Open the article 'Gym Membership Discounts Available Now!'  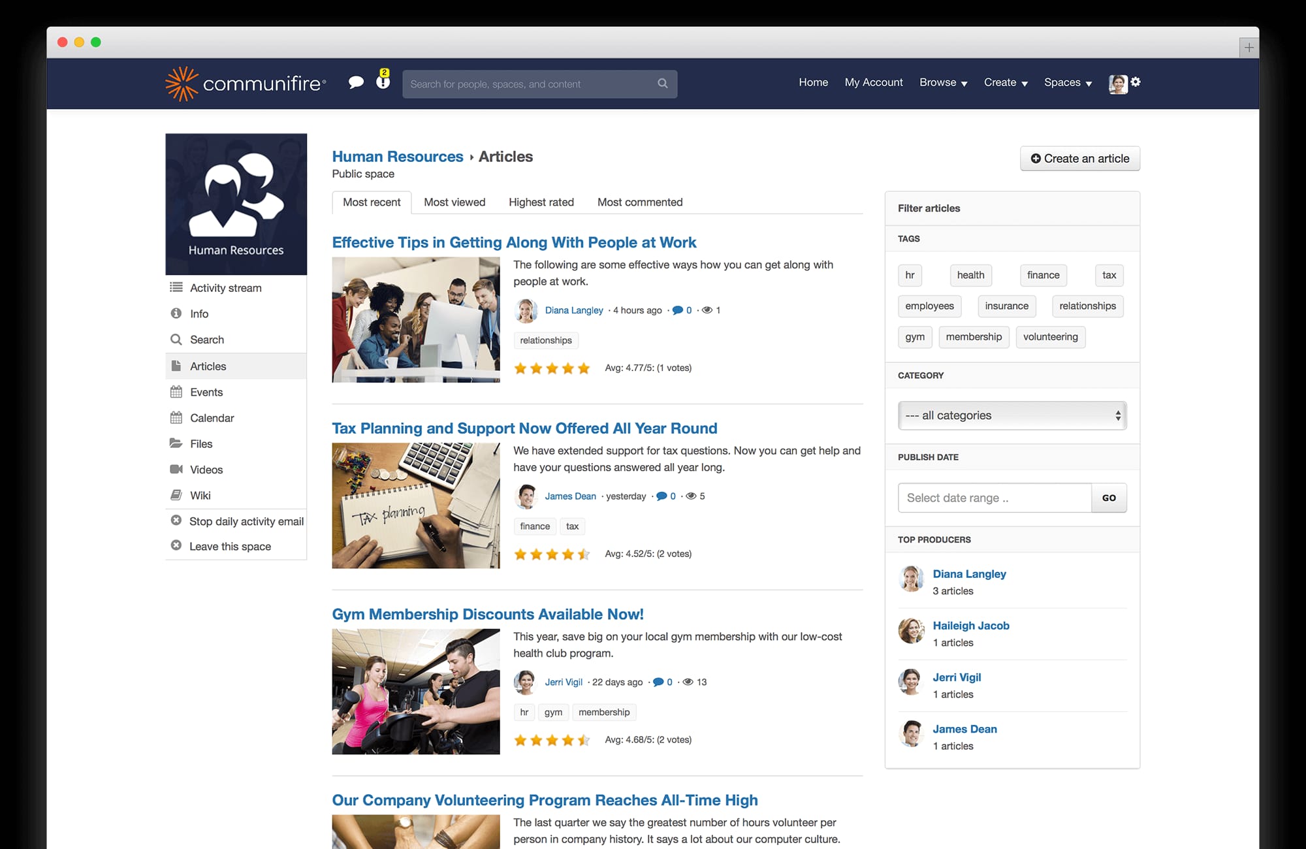tap(487, 614)
